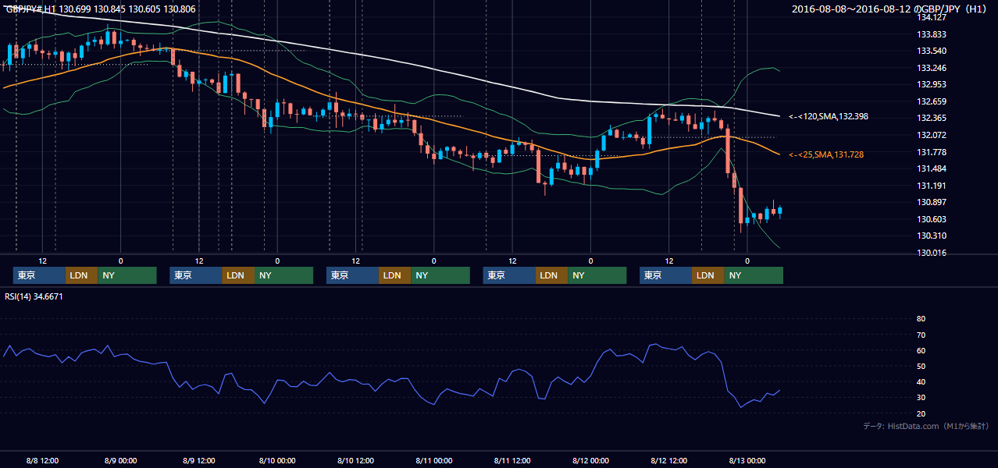Select price level 133.246 on the axis
Image resolution: width=998 pixels, height=468 pixels.
(931, 68)
